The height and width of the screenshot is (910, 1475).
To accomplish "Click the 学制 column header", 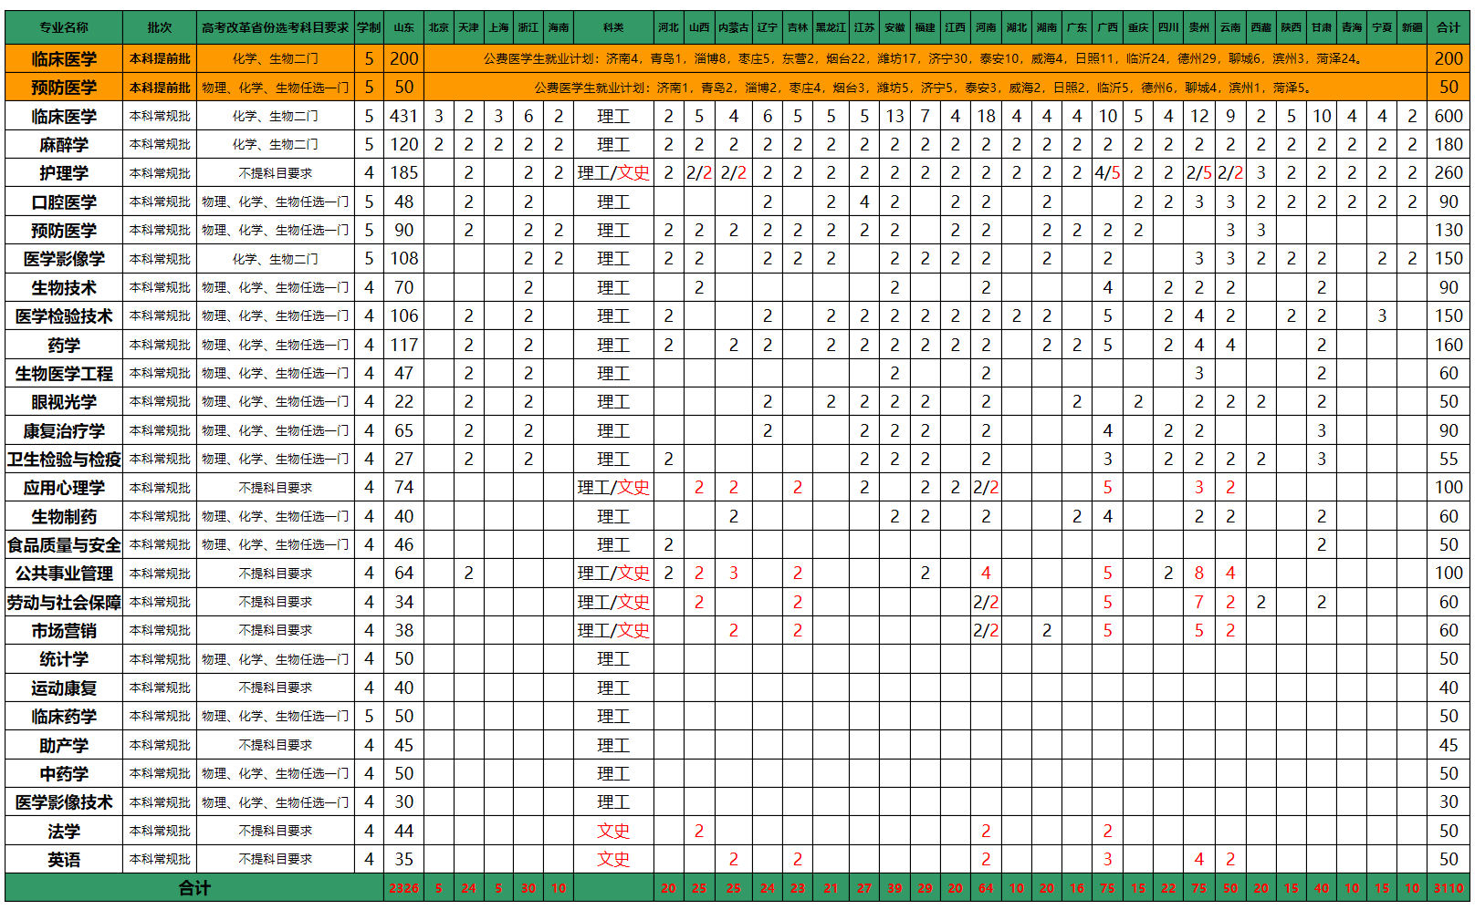I will 369,27.
